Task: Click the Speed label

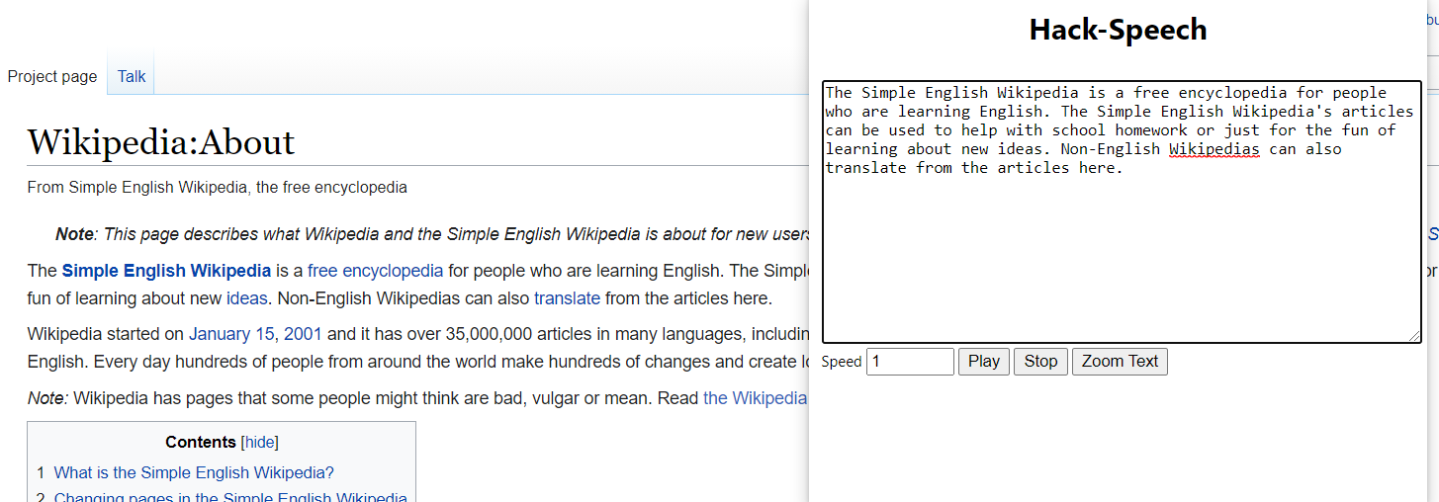Action: tap(842, 362)
